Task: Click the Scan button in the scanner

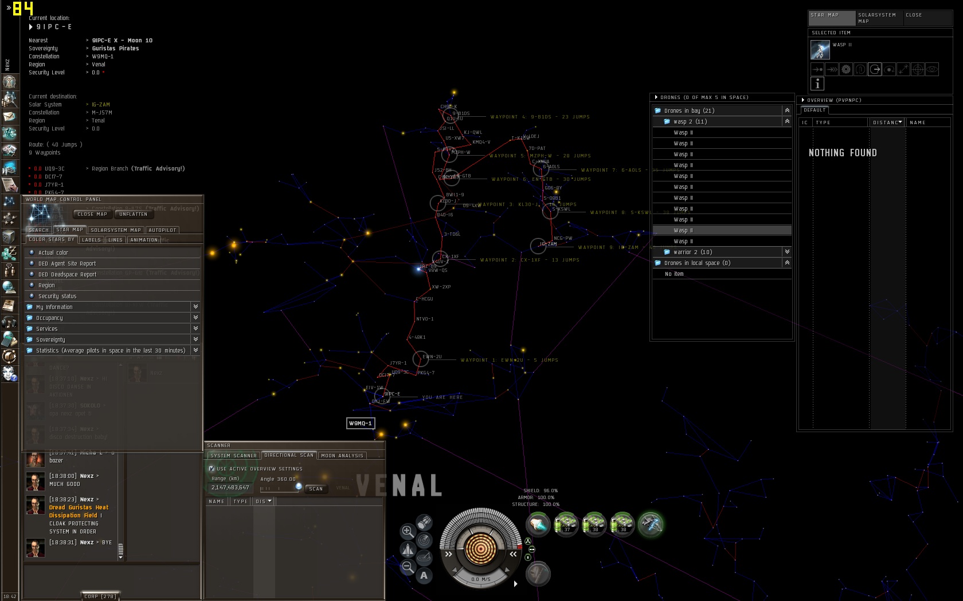Action: (316, 489)
